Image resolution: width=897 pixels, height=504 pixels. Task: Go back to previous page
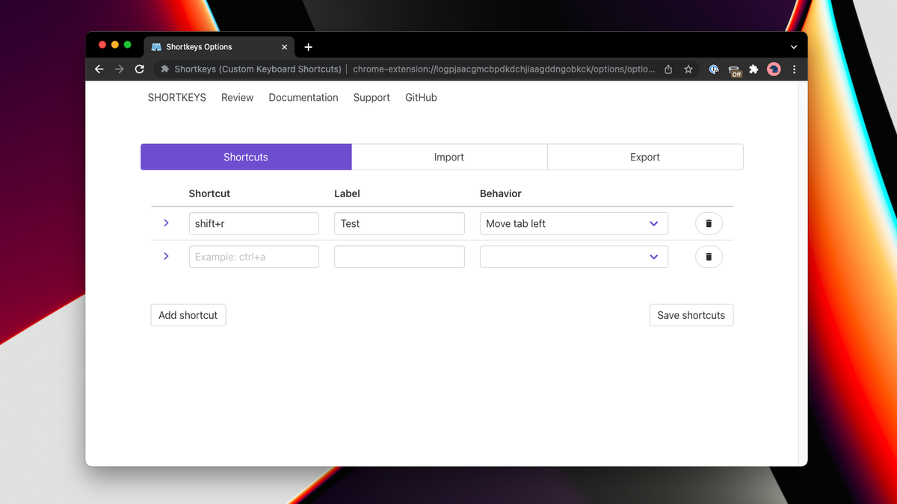(99, 69)
